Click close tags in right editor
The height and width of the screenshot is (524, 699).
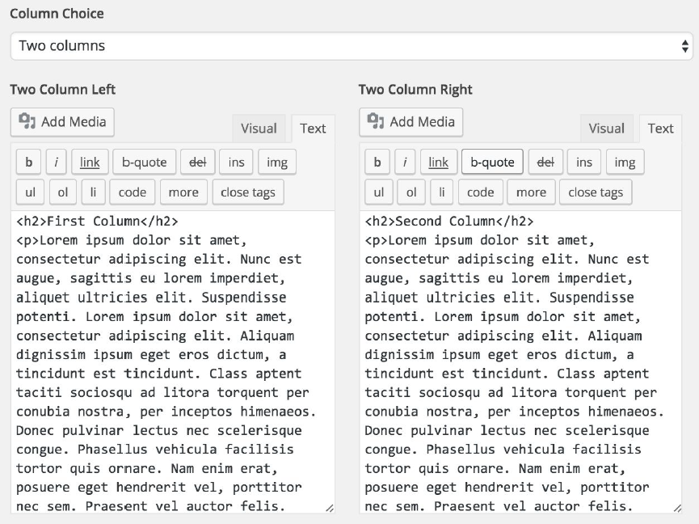596,192
